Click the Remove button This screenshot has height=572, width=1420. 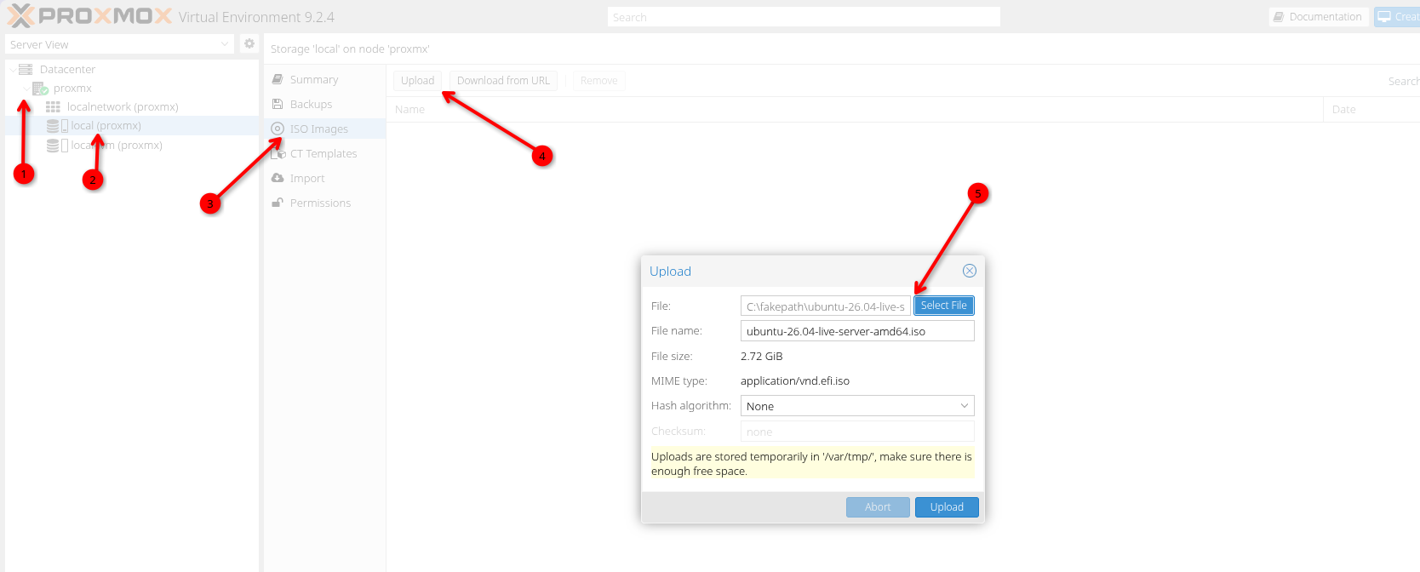598,81
